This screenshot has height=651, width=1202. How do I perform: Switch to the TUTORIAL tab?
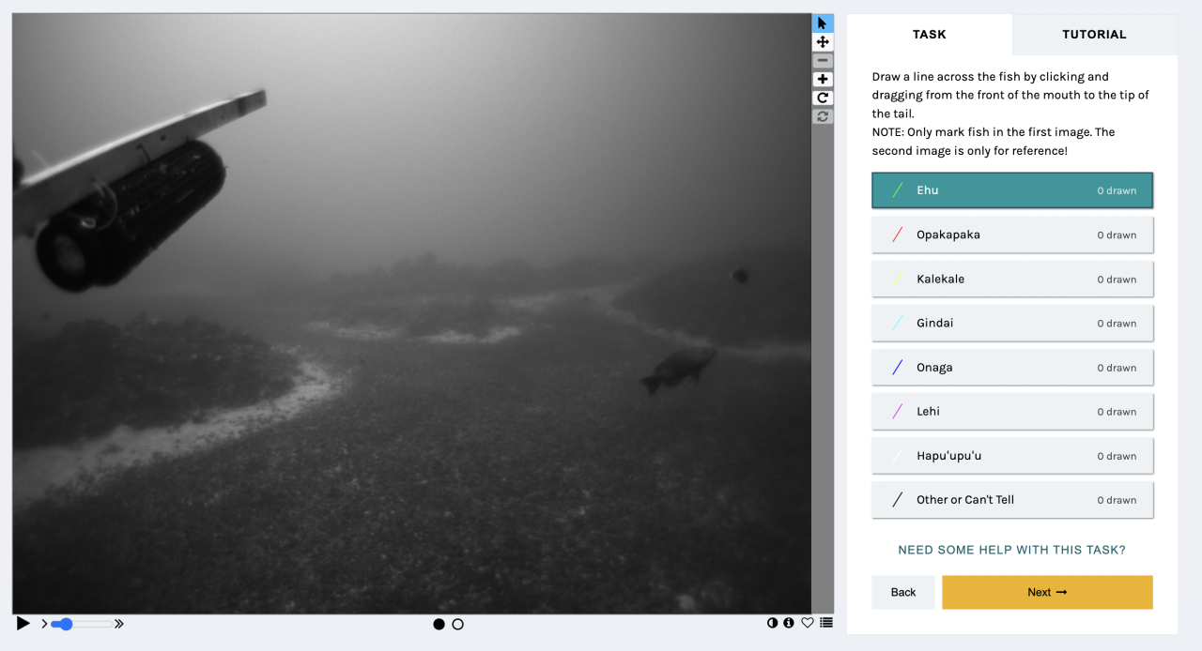point(1094,35)
